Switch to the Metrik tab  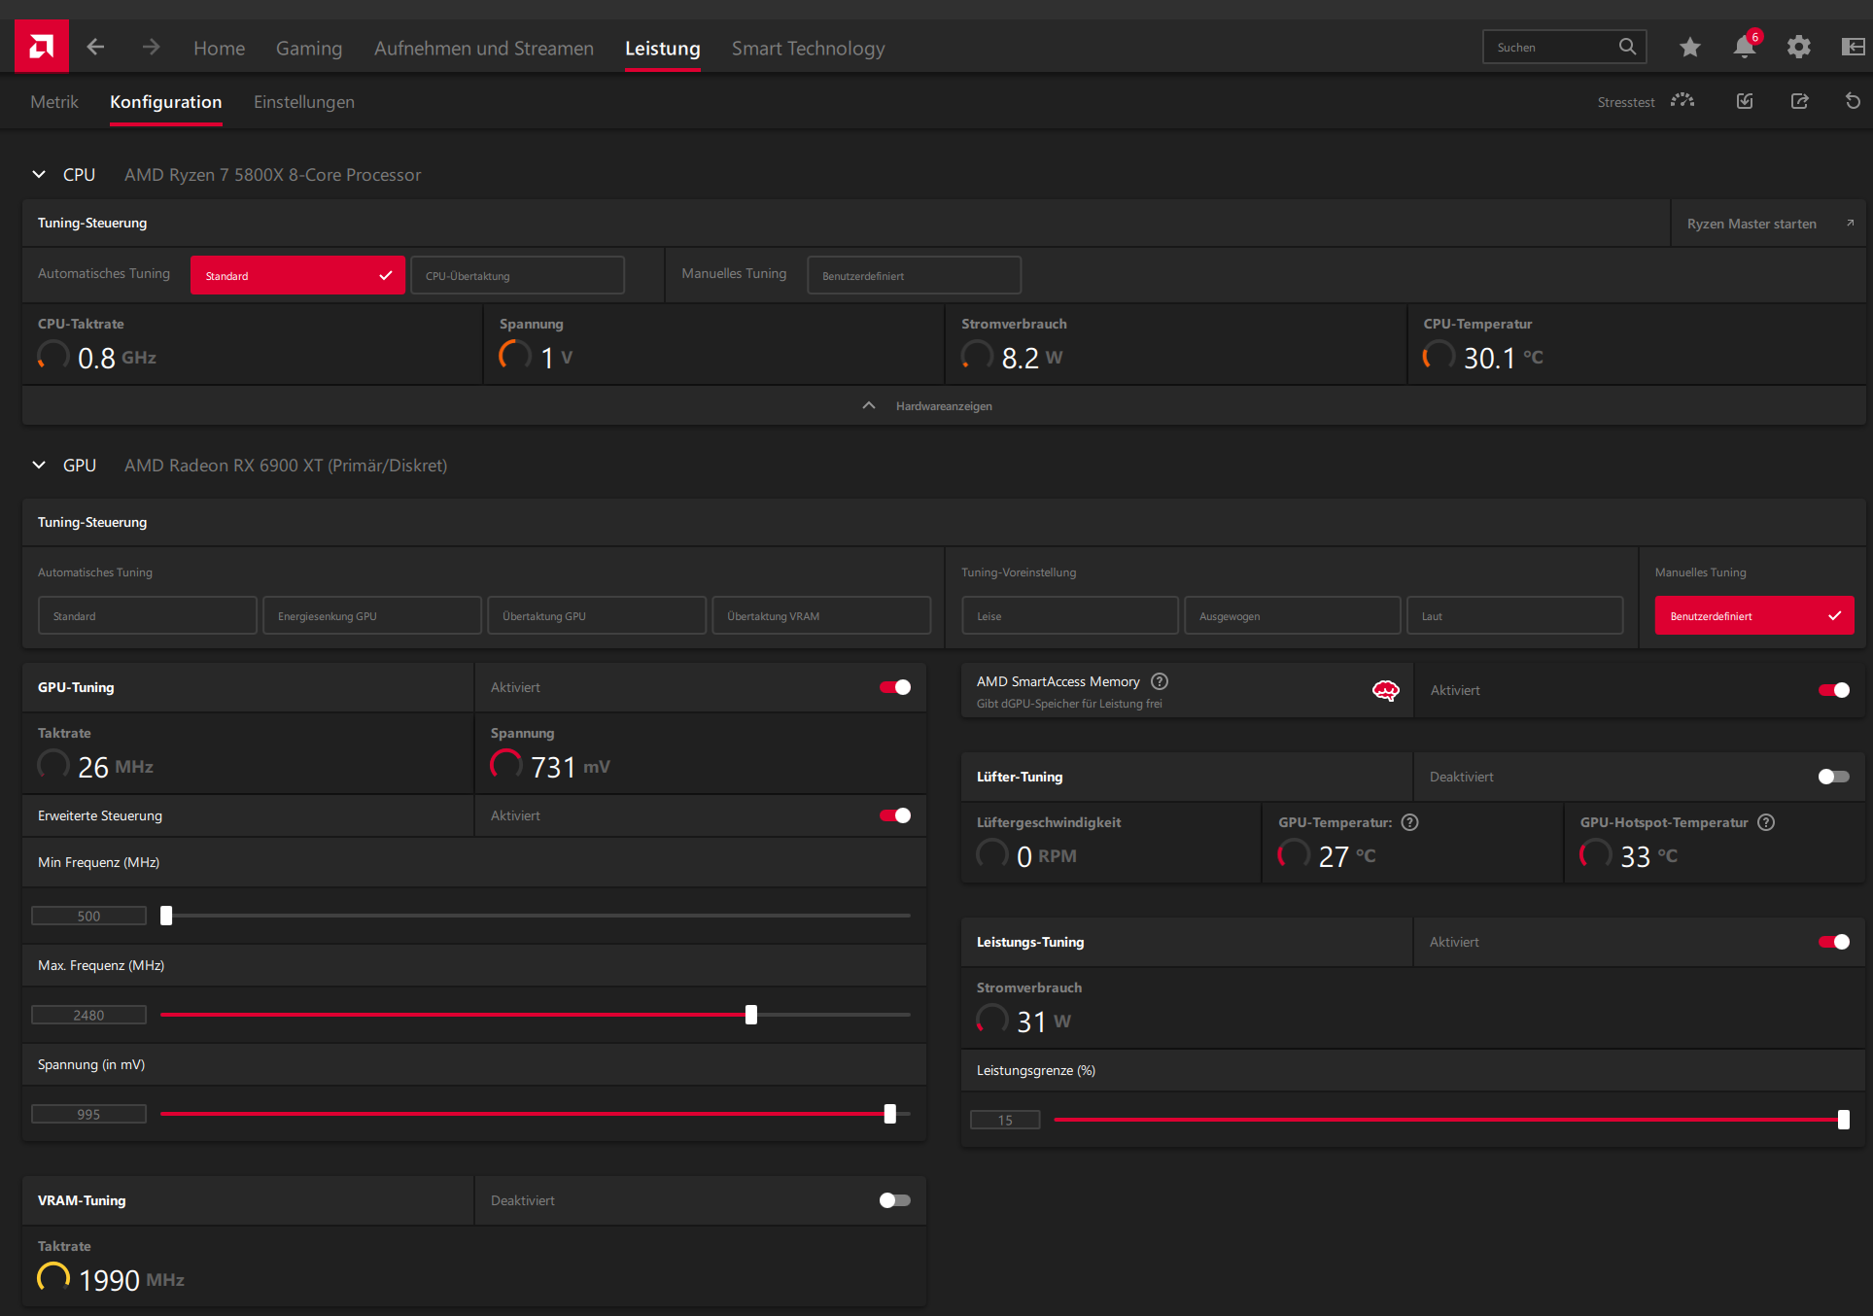pyautogui.click(x=54, y=102)
